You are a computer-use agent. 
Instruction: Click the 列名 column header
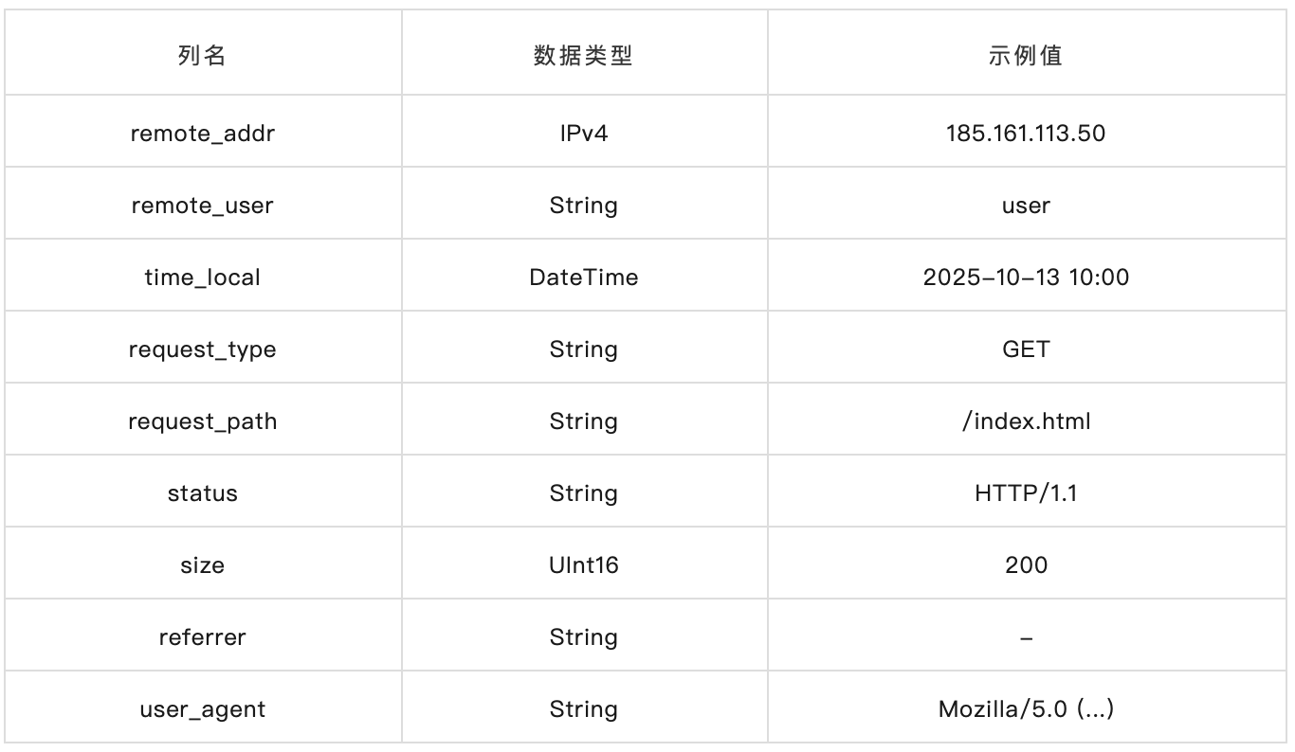(202, 55)
